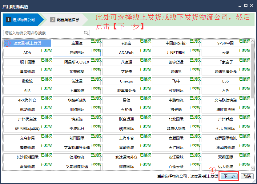Select the 6LS logistics option
The width and height of the screenshot is (257, 184).
[27, 90]
